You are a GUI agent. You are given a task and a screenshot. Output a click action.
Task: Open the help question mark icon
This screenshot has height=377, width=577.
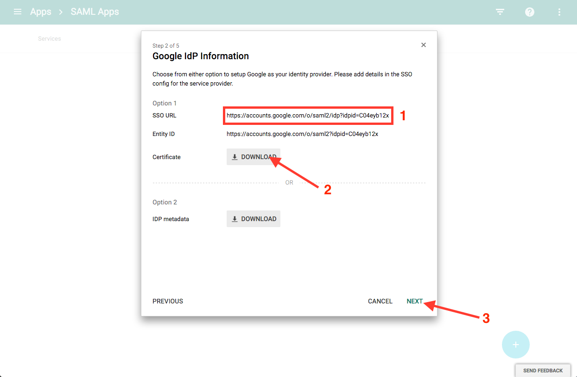(x=530, y=12)
